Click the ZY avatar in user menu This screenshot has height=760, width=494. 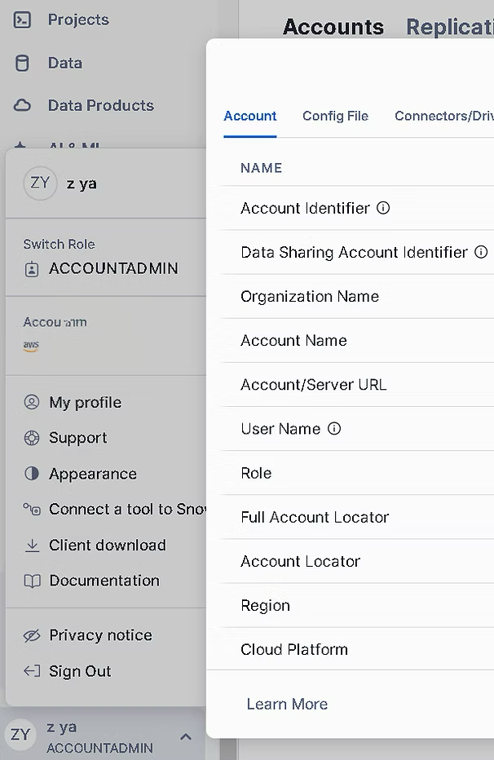point(40,183)
